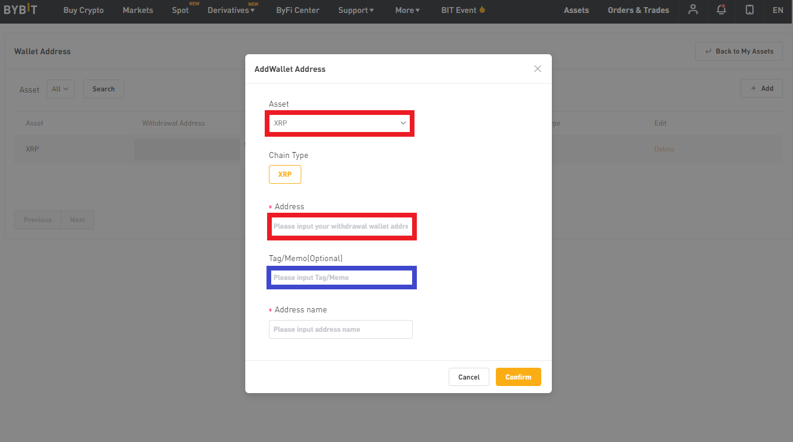Focus the Tag/Memo input field

pos(341,278)
